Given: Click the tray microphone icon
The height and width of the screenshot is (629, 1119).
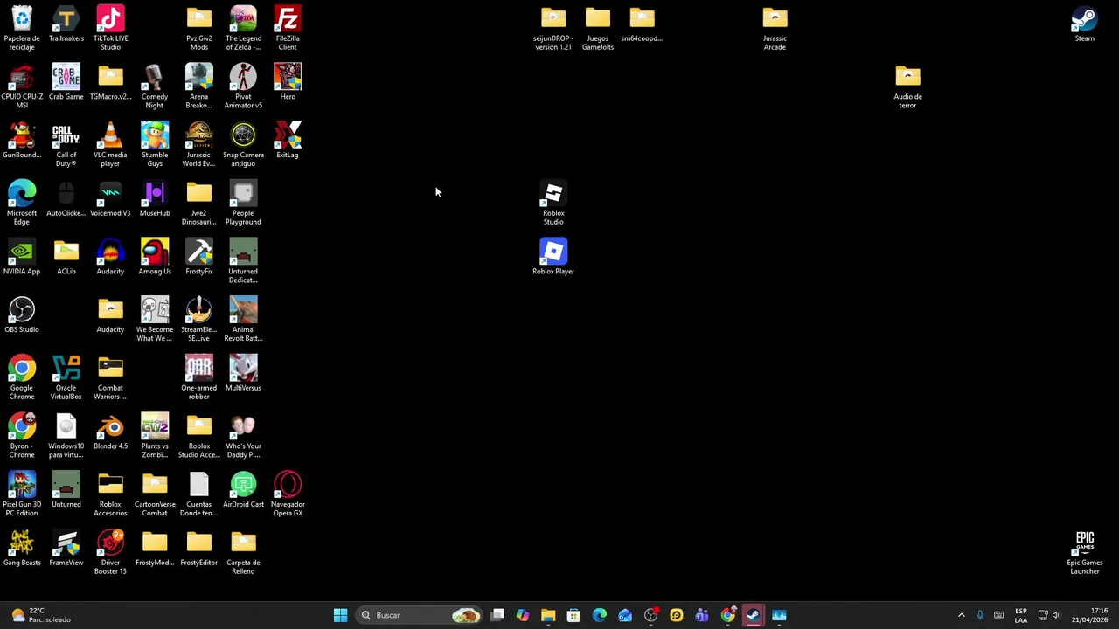Looking at the screenshot, I should click(x=980, y=615).
